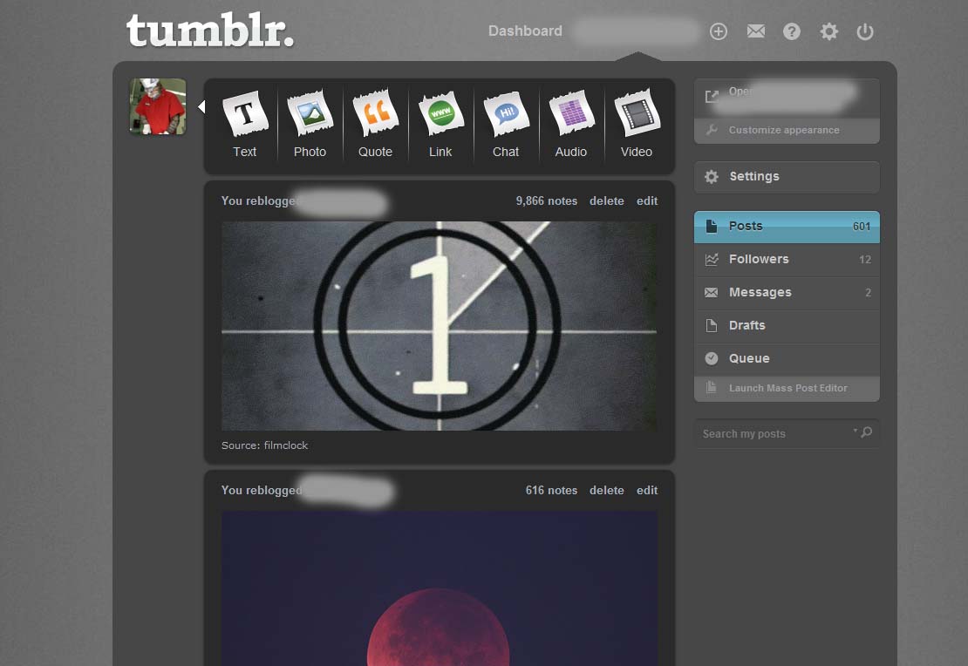
Task: Open the Dashboard link
Action: point(525,31)
